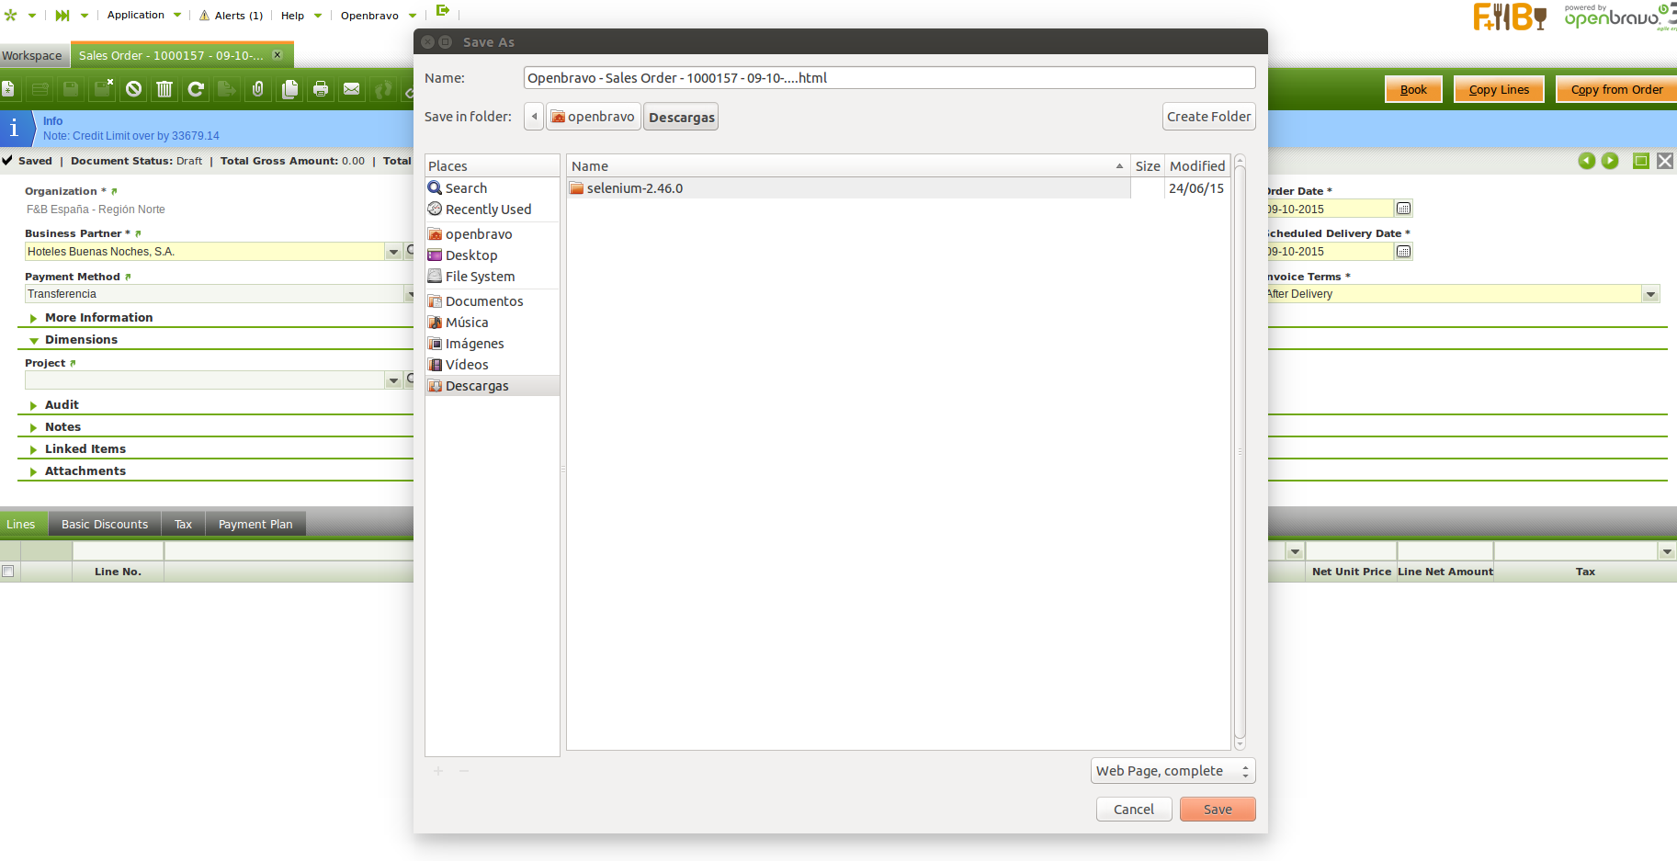Go to next record with right arrow
This screenshot has height=861, width=1677.
click(x=1610, y=161)
